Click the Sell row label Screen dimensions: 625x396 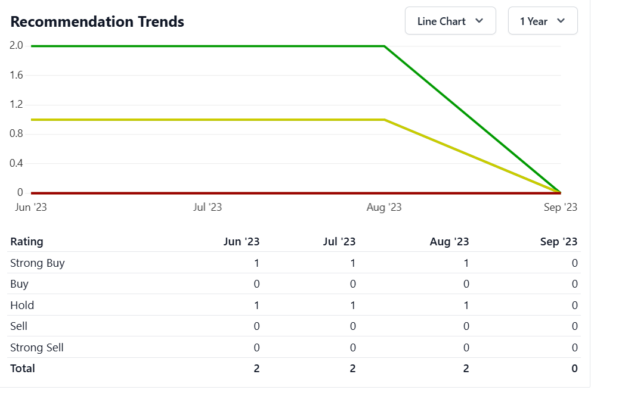pos(18,326)
